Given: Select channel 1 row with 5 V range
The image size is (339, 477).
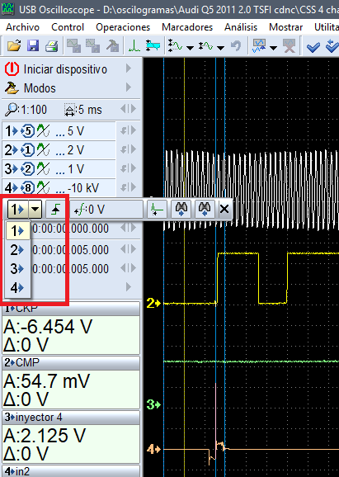Looking at the screenshot, I should coord(59,131).
